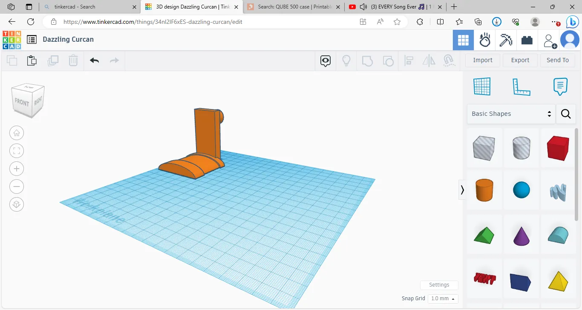Viewport: 582px width, 310px height.
Task: Select the red solid Box shape
Action: click(558, 148)
